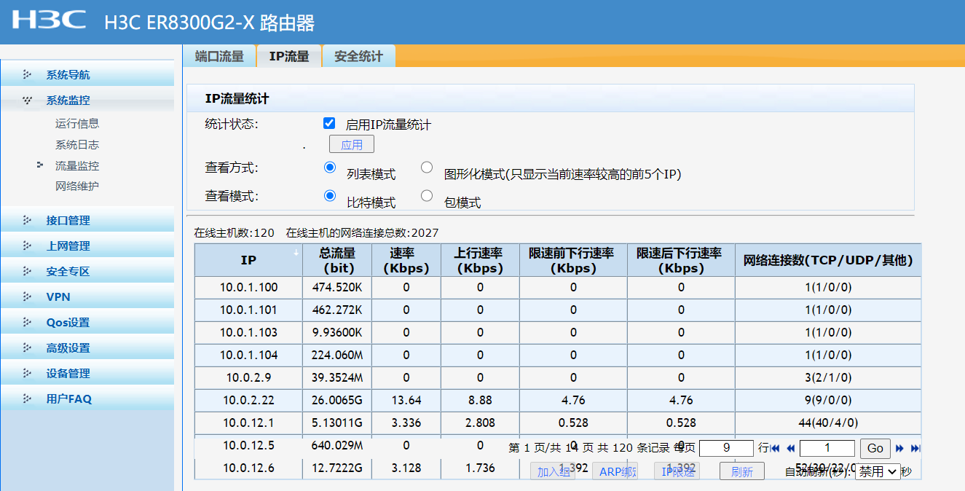Click the bullet icon beside 用户FAQ

click(27, 398)
